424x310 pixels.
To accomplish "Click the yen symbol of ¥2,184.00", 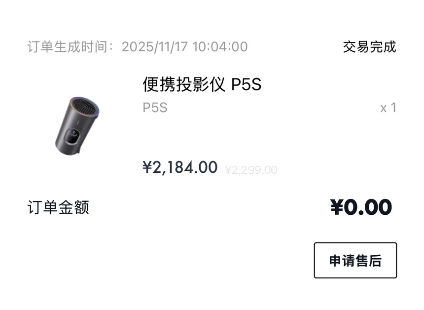I will (147, 167).
